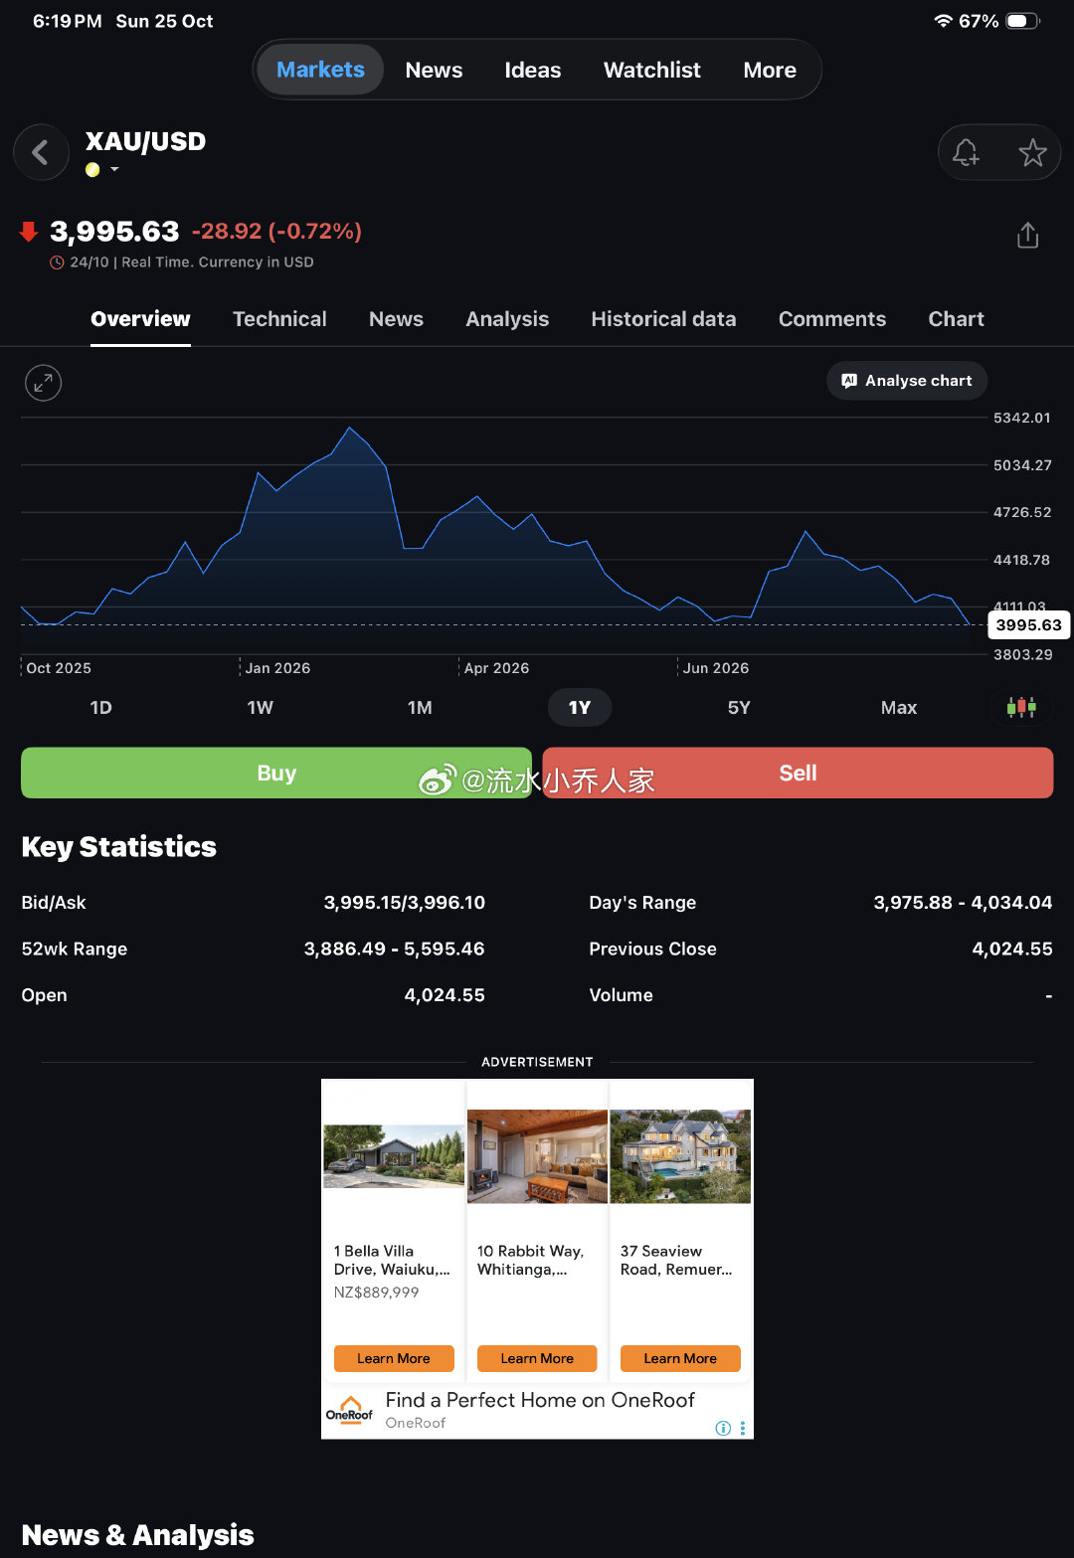This screenshot has height=1558, width=1074.
Task: Open the More menu in the top navigation
Action: [x=770, y=70]
